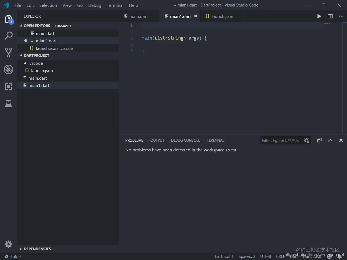Open the Search view
Viewport: 347px width, 260px height.
point(8,35)
